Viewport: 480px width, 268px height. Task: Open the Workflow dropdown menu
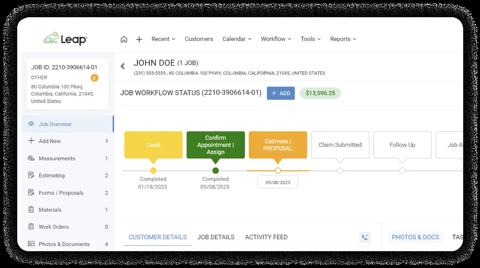(276, 39)
